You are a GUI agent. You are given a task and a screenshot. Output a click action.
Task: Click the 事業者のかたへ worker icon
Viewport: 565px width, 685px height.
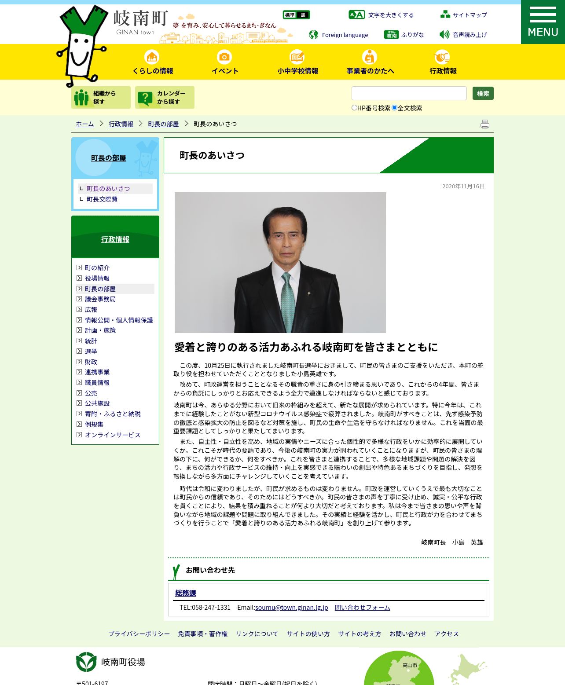[x=370, y=57]
